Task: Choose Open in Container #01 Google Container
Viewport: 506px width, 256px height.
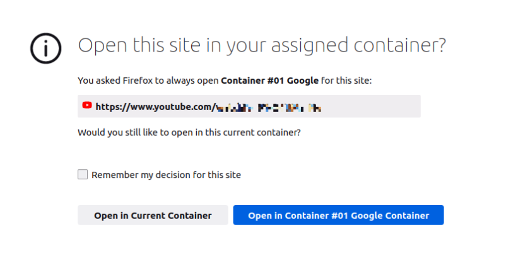Action: [x=338, y=215]
